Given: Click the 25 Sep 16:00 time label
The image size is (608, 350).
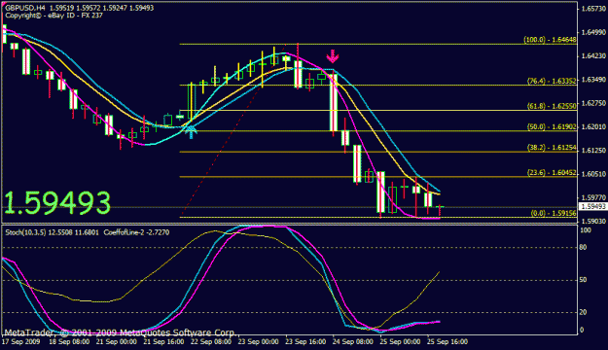Looking at the screenshot, I should (x=447, y=341).
